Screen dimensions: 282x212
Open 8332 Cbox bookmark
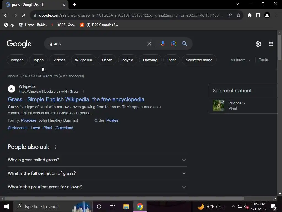64,25
